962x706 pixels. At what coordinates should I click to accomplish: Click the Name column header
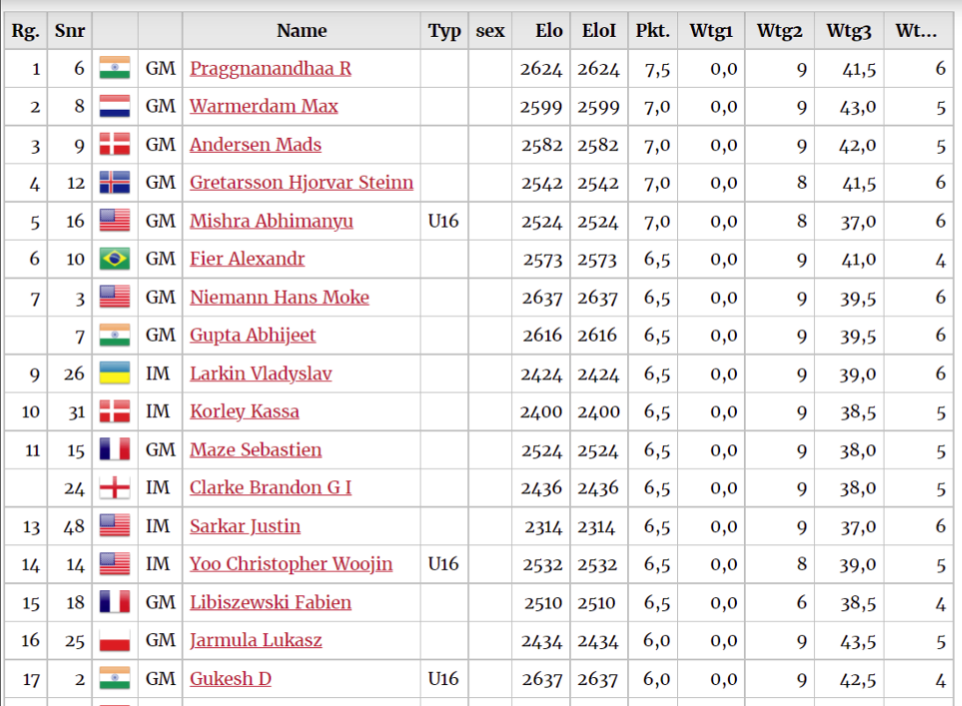[x=302, y=31]
